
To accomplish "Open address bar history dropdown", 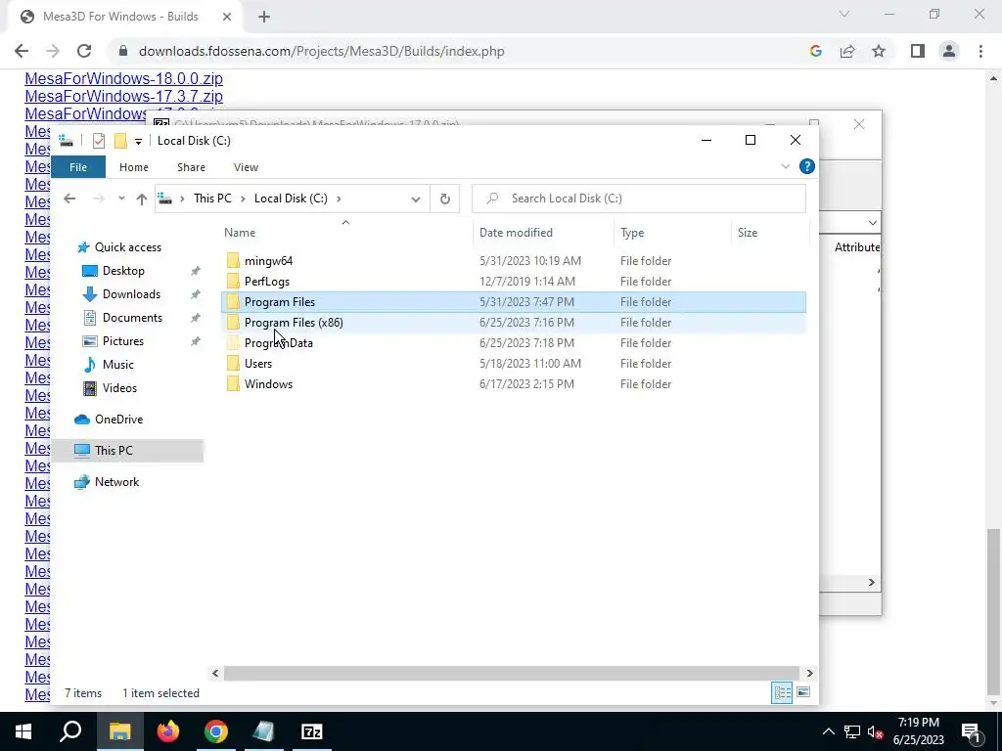I will point(415,199).
